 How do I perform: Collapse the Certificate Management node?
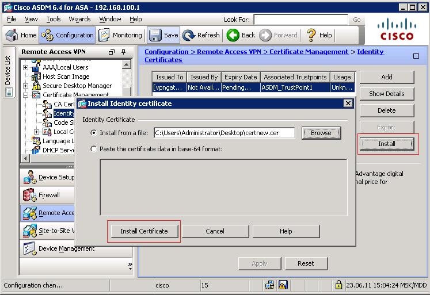pyautogui.click(x=25, y=95)
